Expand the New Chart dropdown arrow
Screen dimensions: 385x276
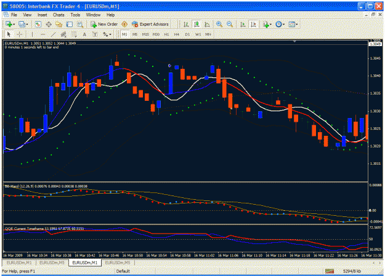click(x=14, y=24)
